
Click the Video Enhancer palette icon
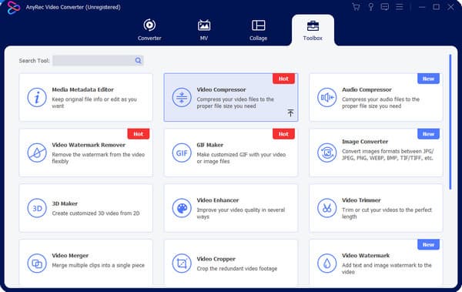click(x=182, y=208)
